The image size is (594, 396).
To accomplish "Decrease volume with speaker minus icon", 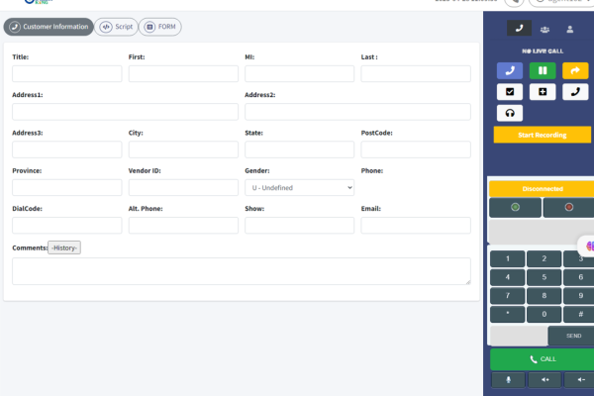I will [580, 380].
